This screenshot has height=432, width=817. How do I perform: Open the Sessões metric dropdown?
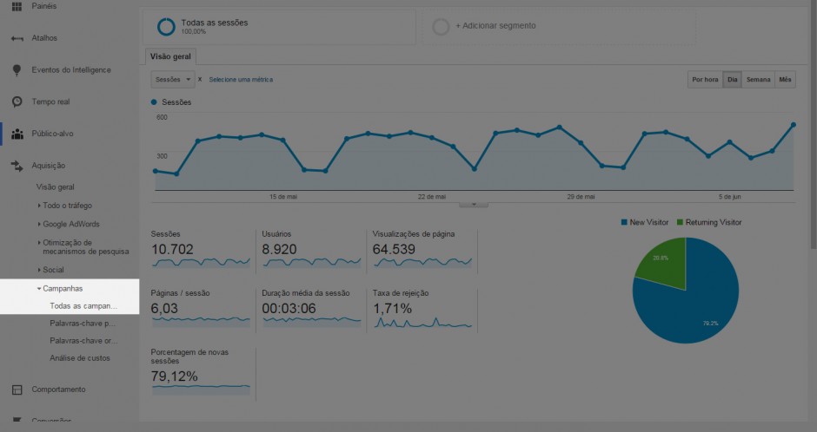coord(173,80)
